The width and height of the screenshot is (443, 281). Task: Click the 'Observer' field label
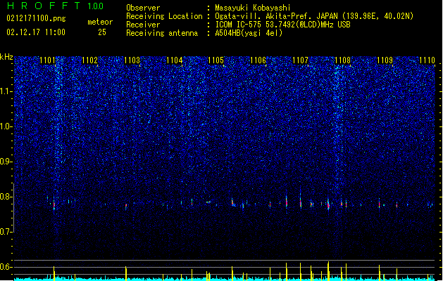[143, 8]
